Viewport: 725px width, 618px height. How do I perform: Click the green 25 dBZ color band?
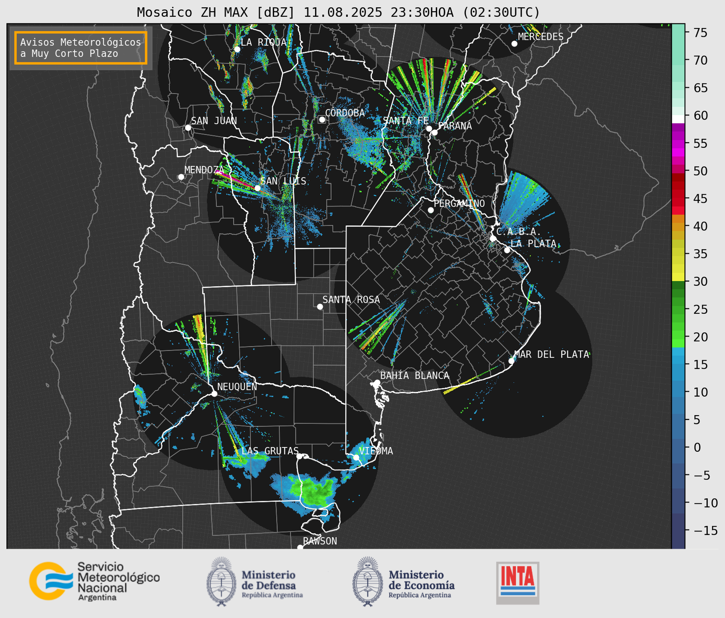click(678, 309)
